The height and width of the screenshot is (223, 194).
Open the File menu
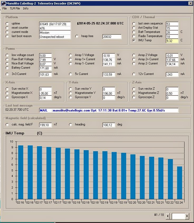4,8
